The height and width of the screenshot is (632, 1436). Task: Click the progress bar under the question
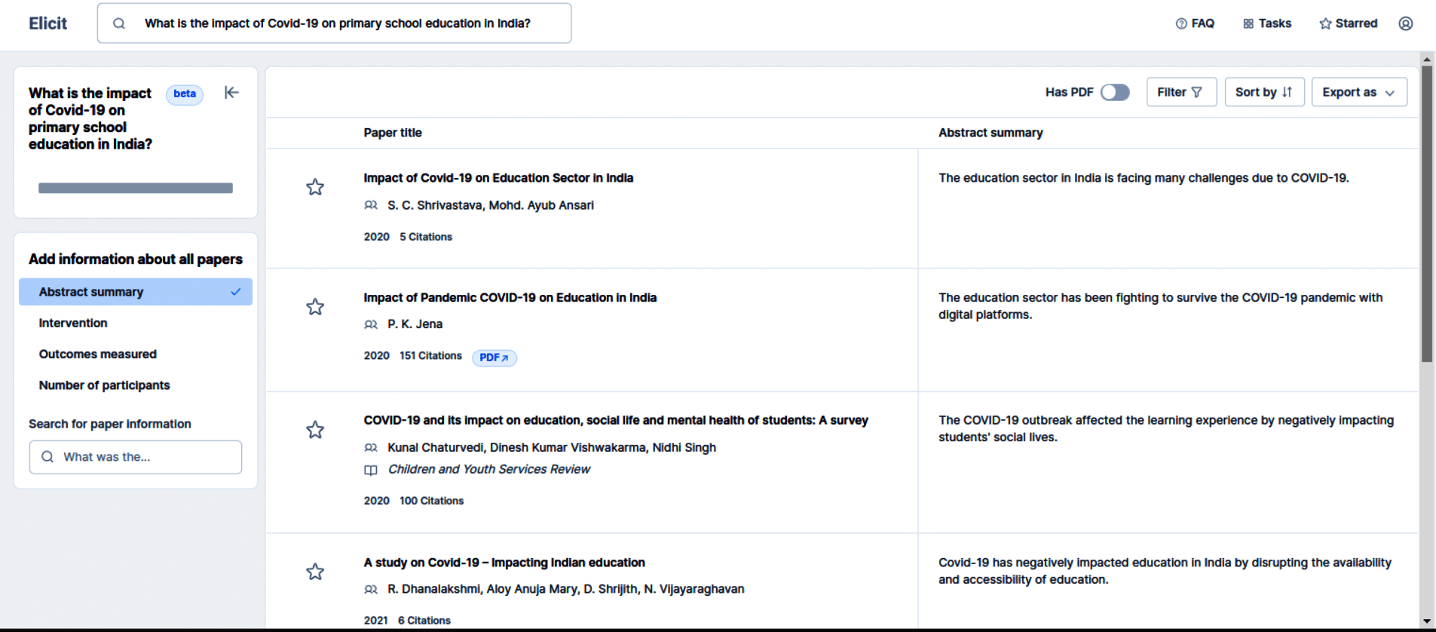136,188
